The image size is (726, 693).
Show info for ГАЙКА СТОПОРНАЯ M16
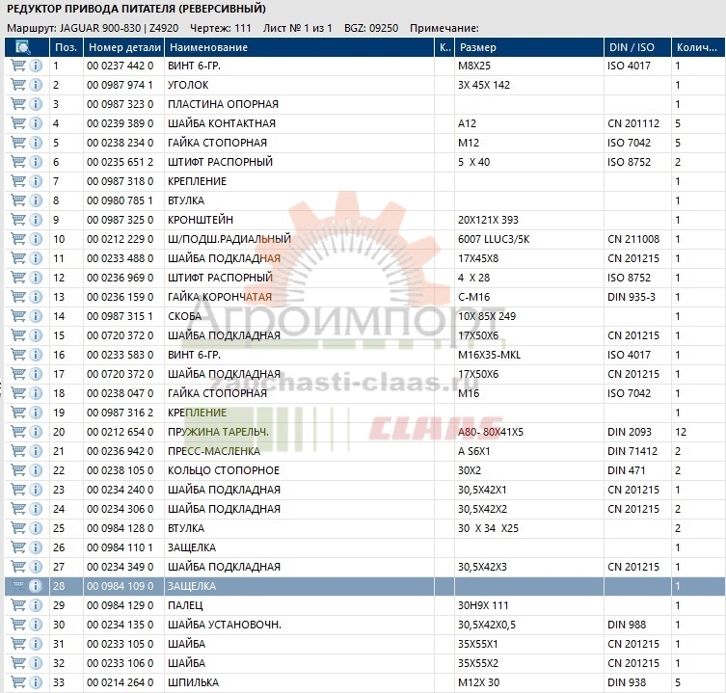[36, 393]
